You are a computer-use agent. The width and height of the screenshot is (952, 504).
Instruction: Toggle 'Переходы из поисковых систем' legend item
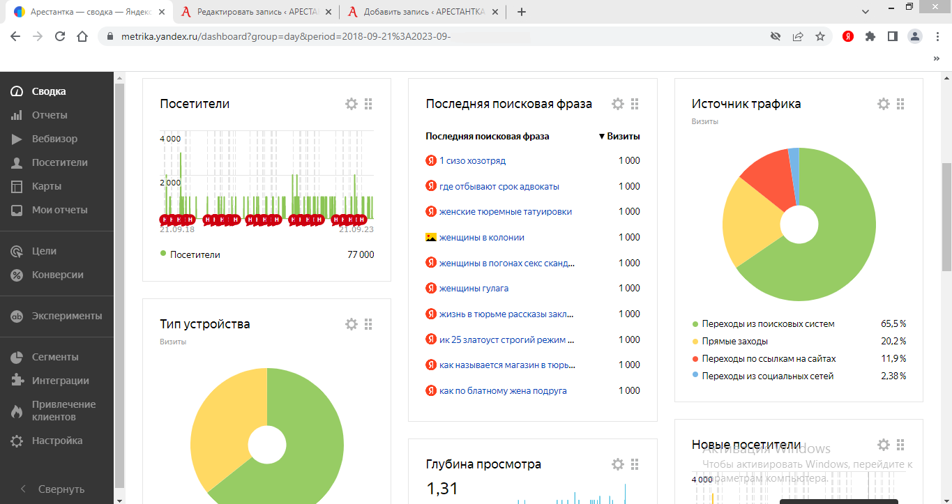[x=768, y=323]
